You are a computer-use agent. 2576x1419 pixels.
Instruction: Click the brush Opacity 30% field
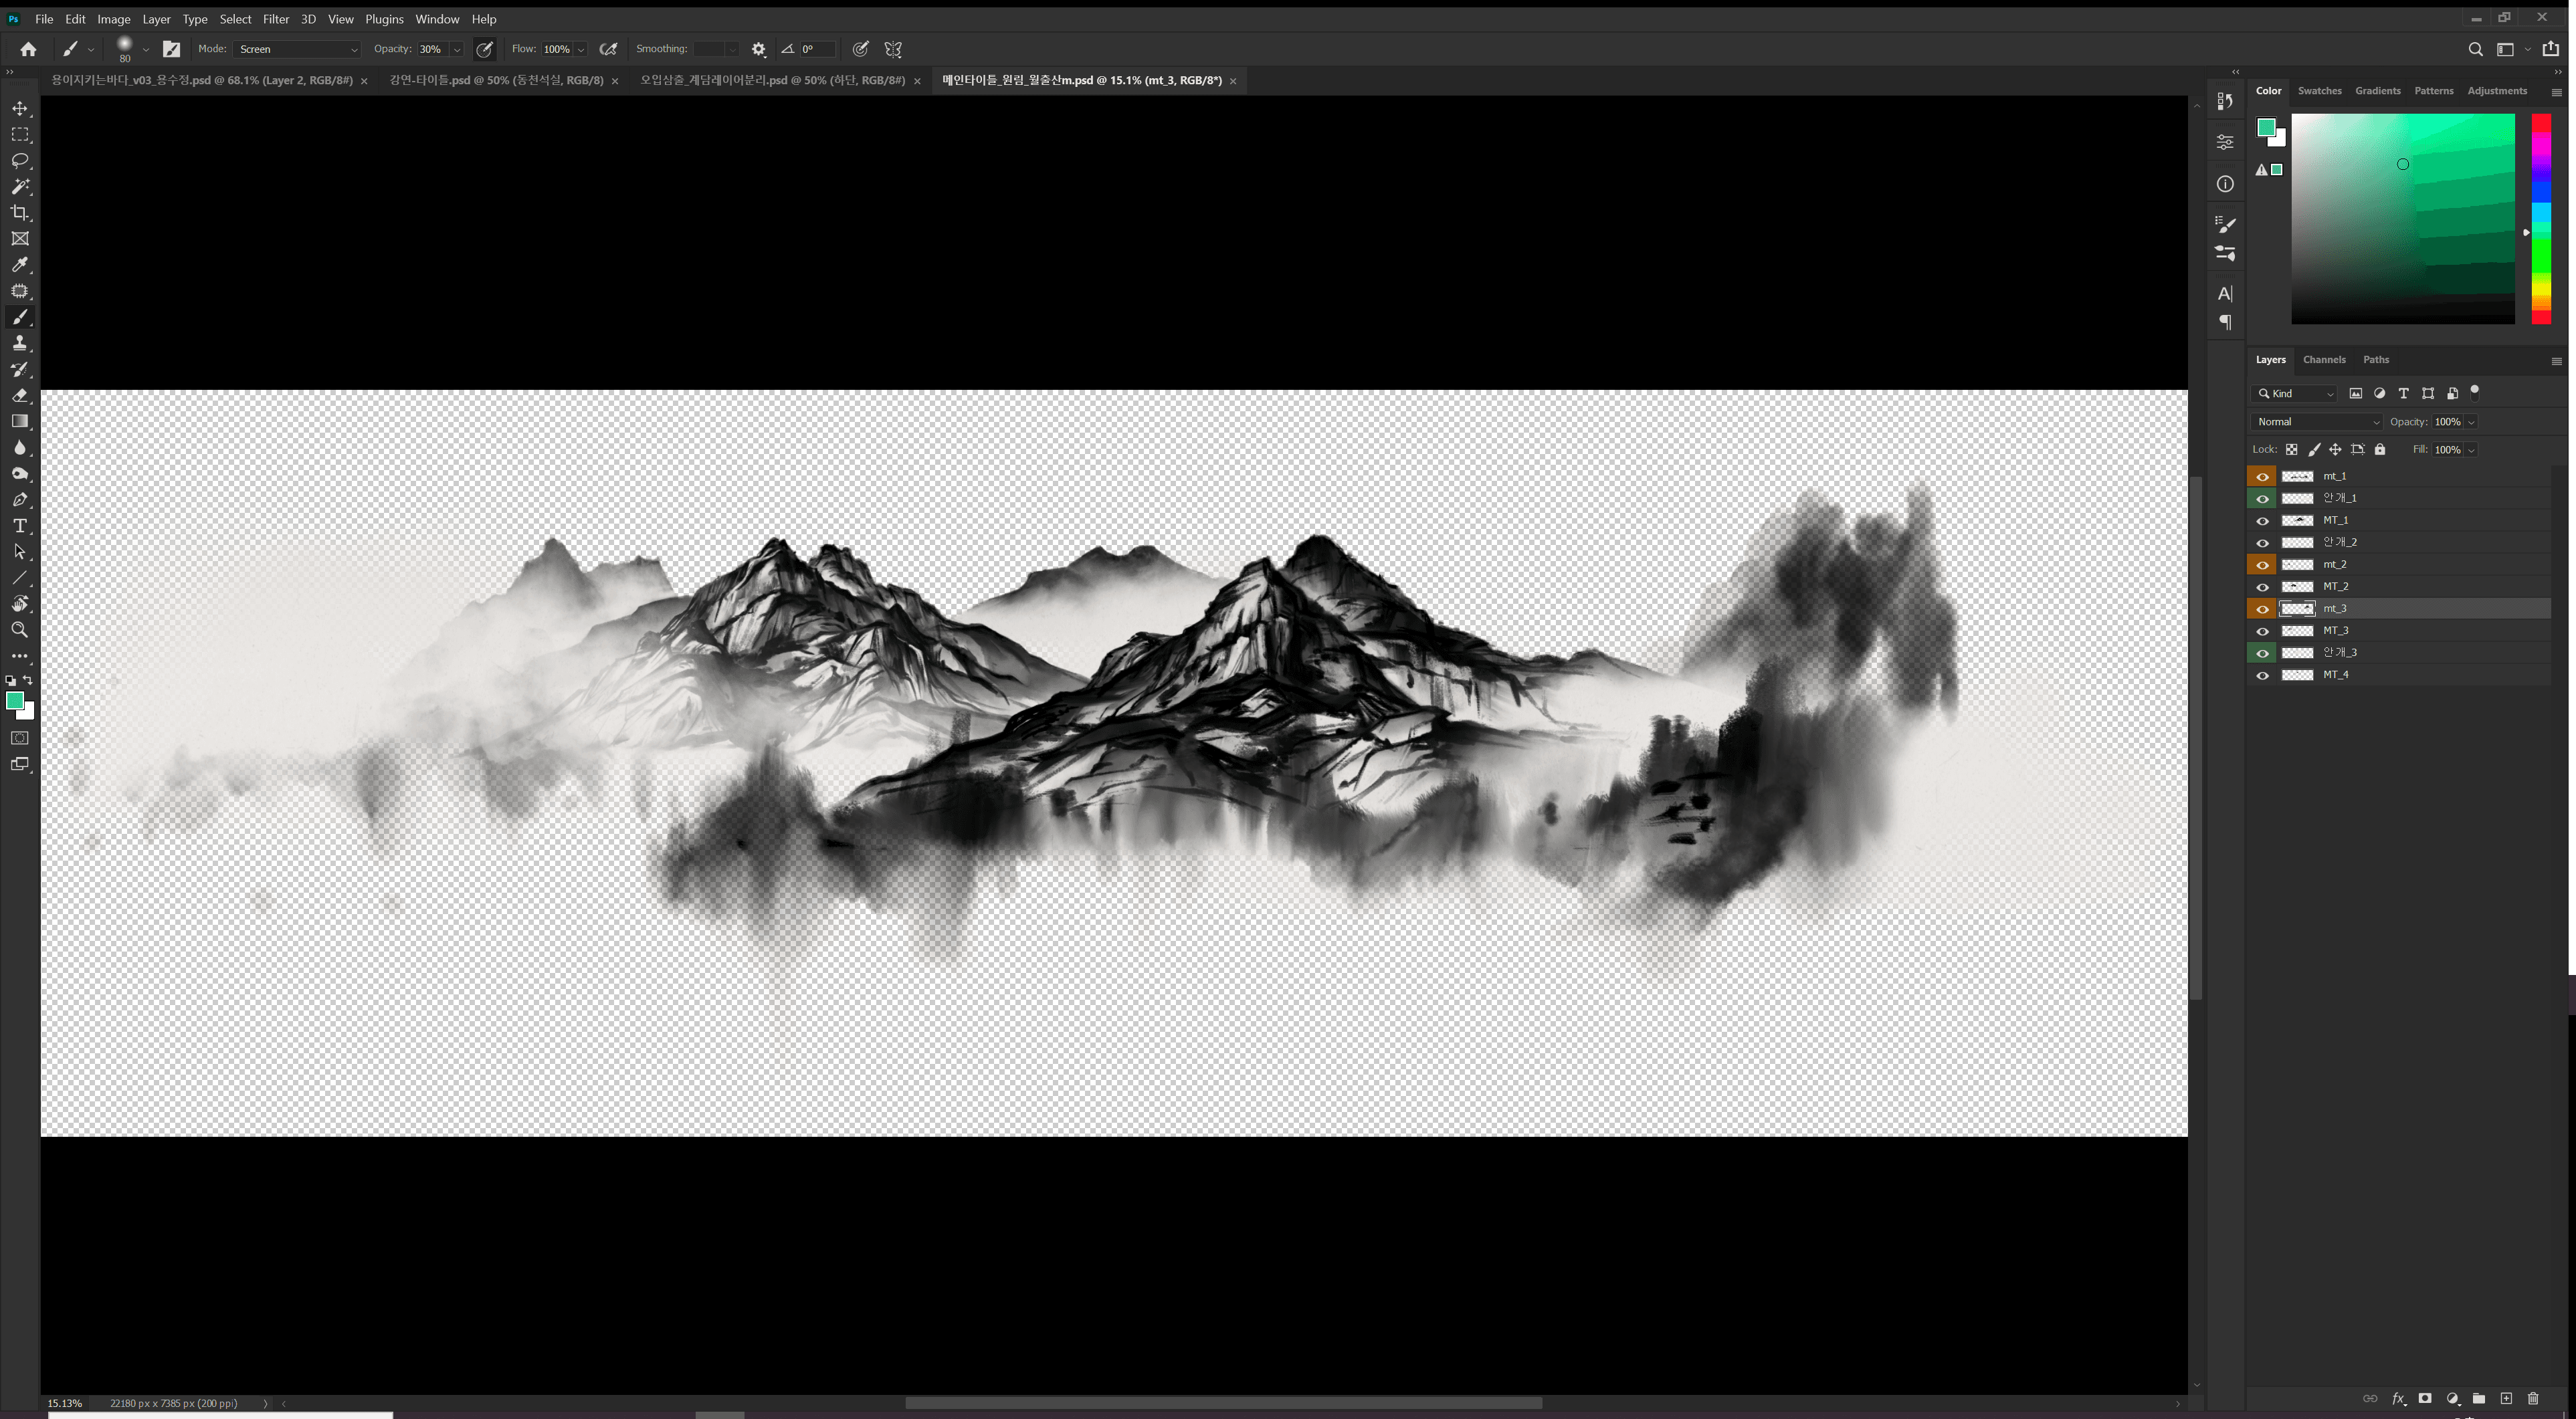tap(431, 49)
